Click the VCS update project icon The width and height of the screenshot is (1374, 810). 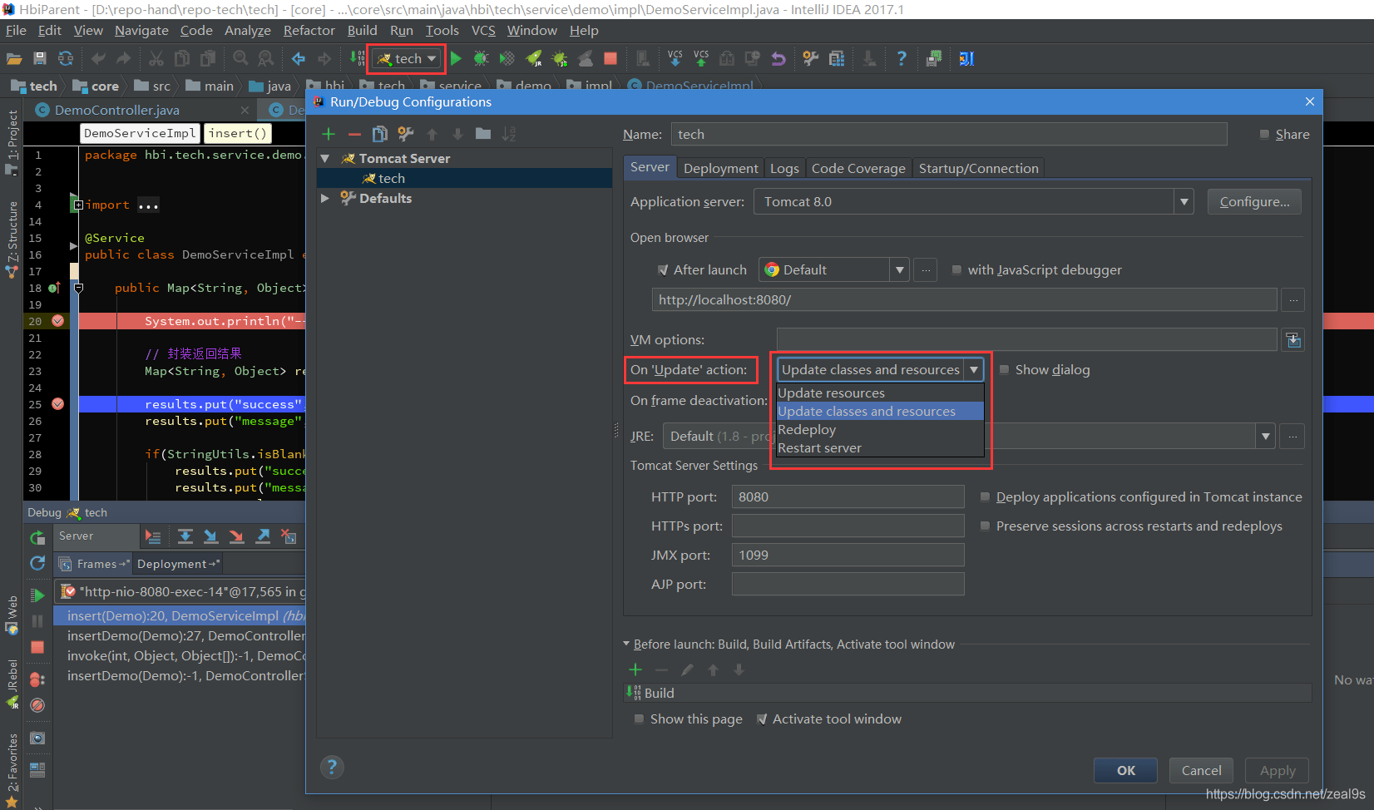pyautogui.click(x=675, y=58)
